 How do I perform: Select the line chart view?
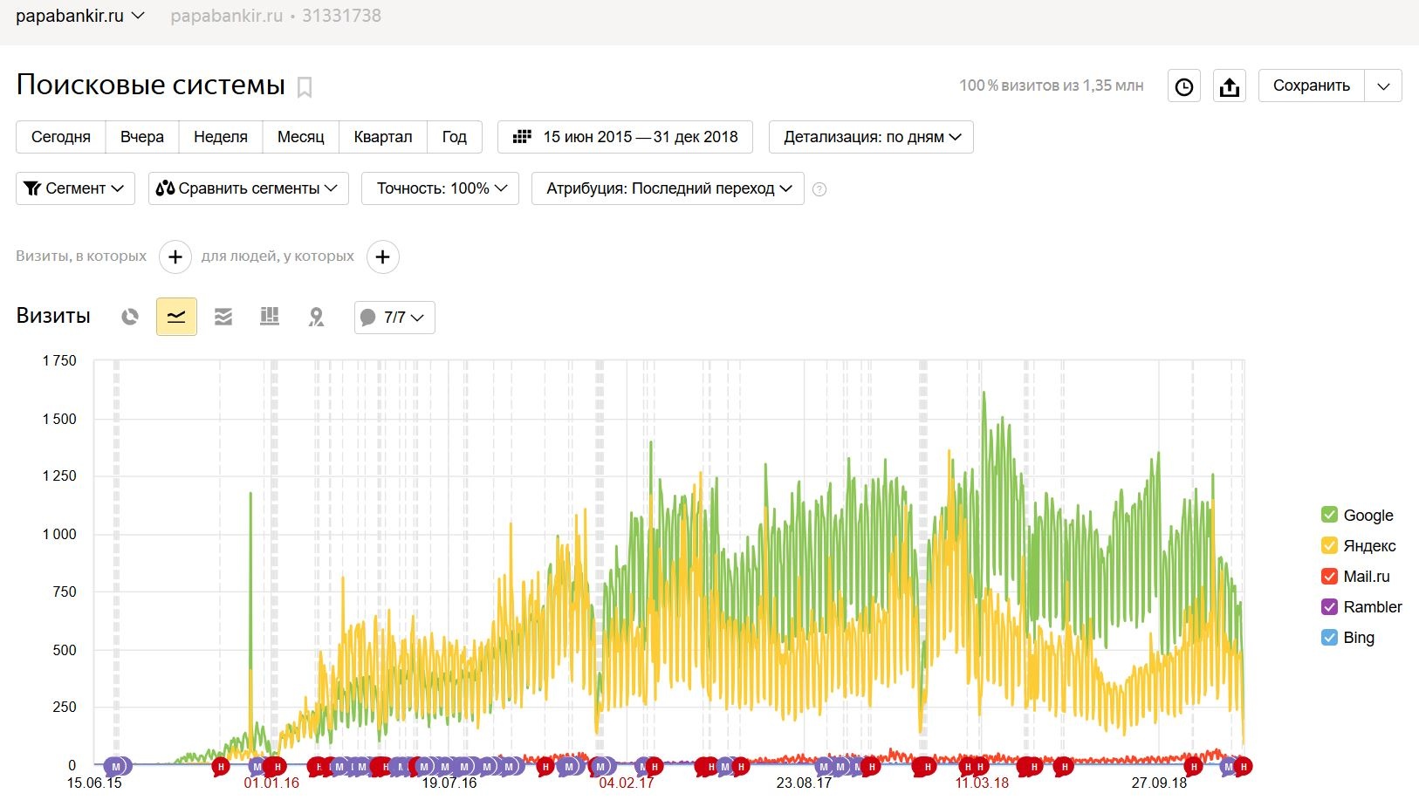(x=176, y=317)
